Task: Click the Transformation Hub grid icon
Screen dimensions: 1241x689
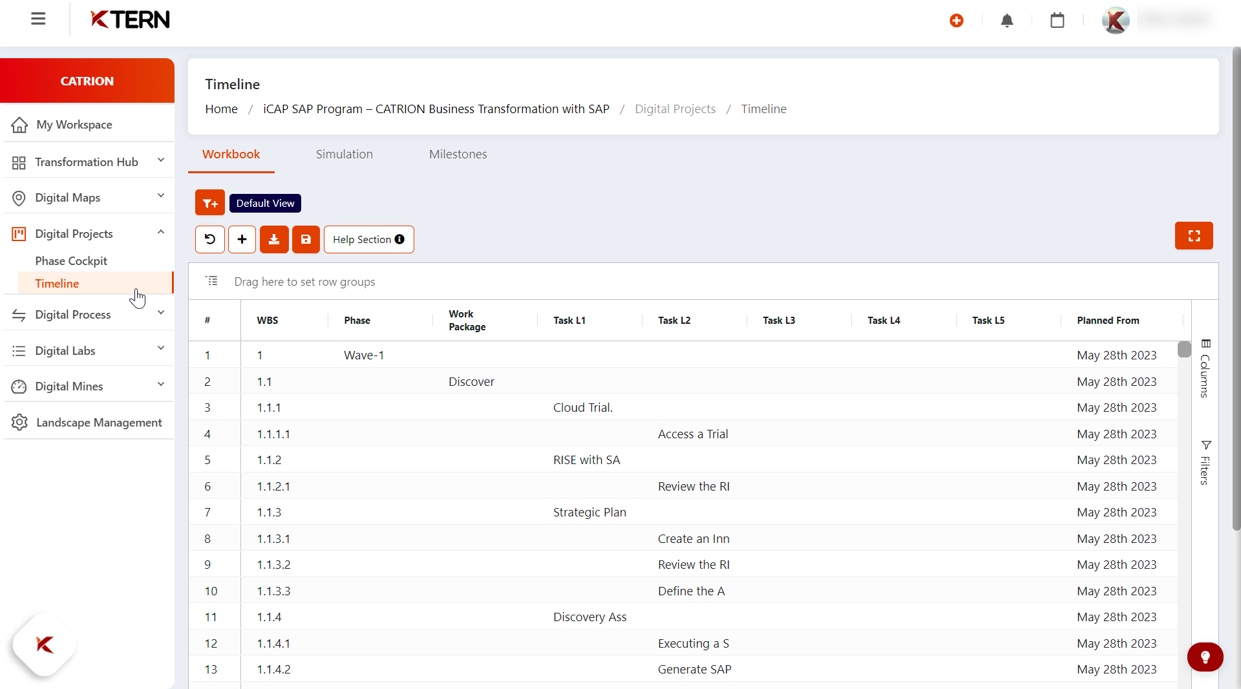Action: (19, 162)
